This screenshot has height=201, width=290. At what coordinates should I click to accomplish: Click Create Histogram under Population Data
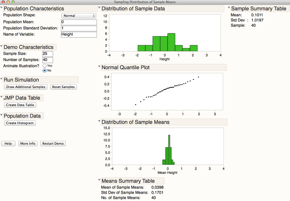pyautogui.click(x=20, y=123)
